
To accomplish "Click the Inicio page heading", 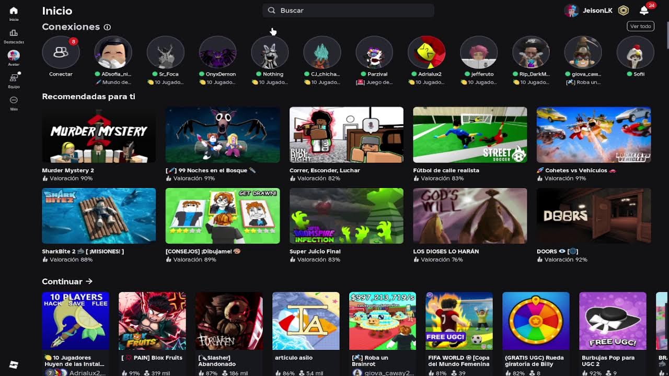I will tap(57, 11).
